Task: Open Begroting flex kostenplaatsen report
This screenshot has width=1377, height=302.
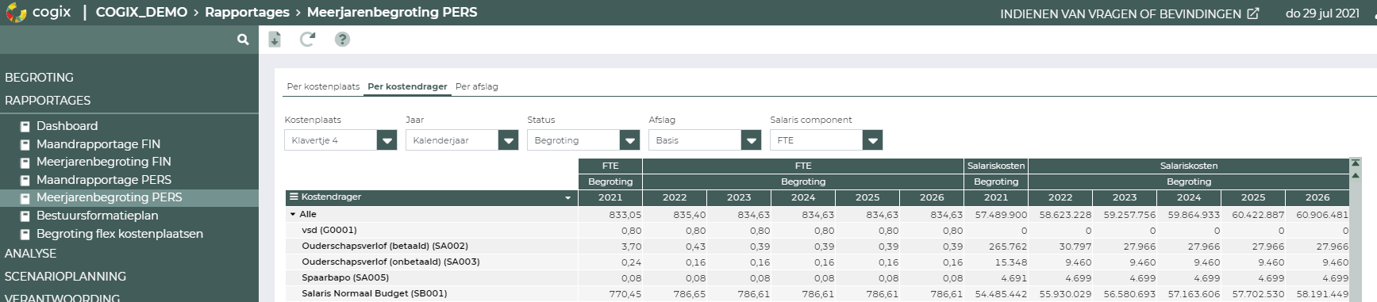Action: coord(120,234)
